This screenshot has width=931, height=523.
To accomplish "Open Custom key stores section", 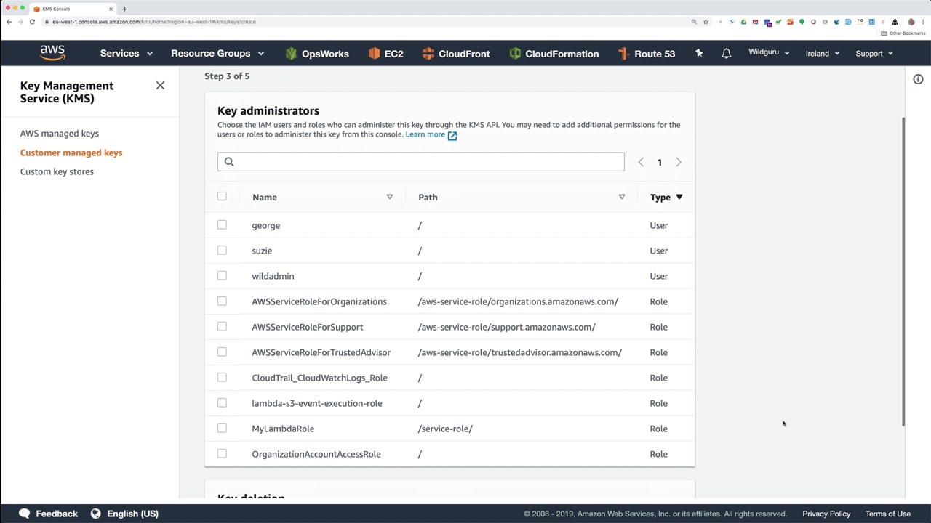I will [x=57, y=171].
